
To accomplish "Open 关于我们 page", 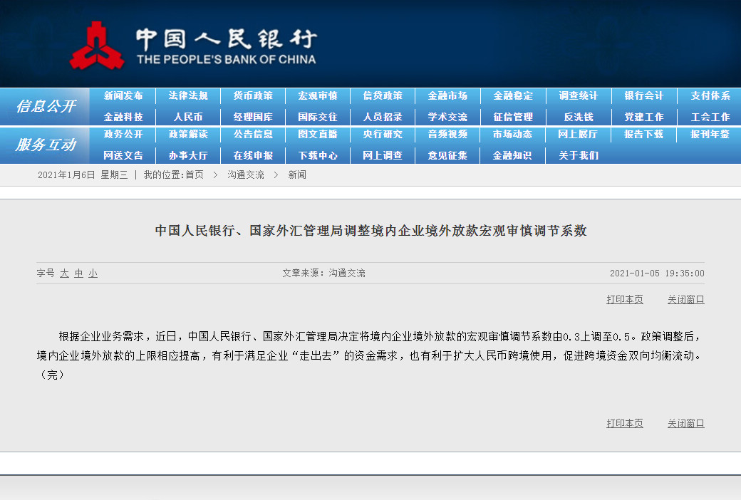I will point(578,155).
